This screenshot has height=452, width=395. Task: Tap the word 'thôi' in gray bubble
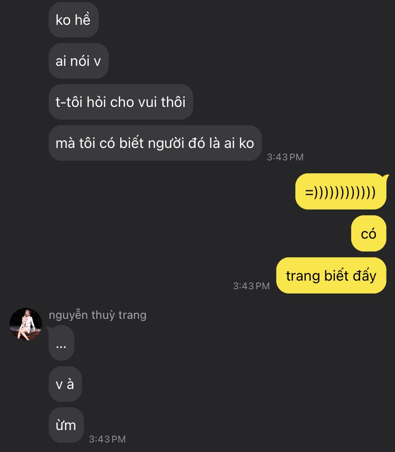pos(173,102)
